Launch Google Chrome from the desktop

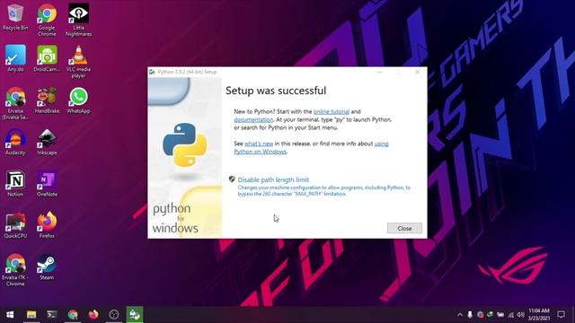[x=47, y=20]
